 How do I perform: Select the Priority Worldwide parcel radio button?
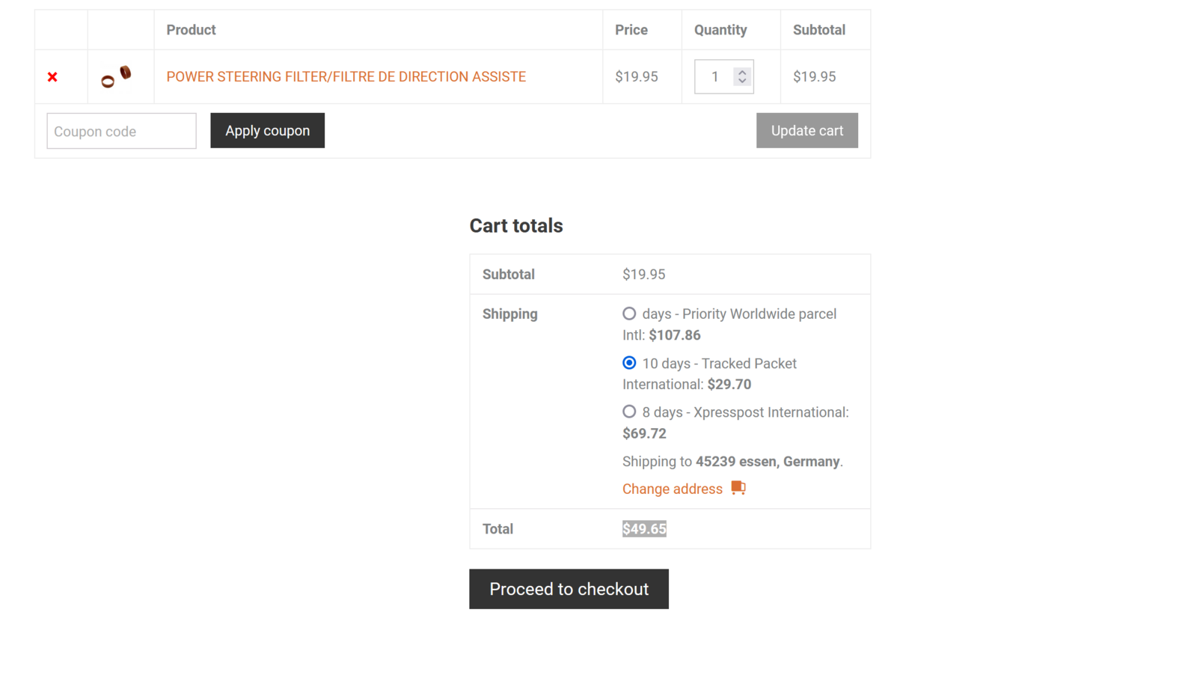pyautogui.click(x=629, y=314)
